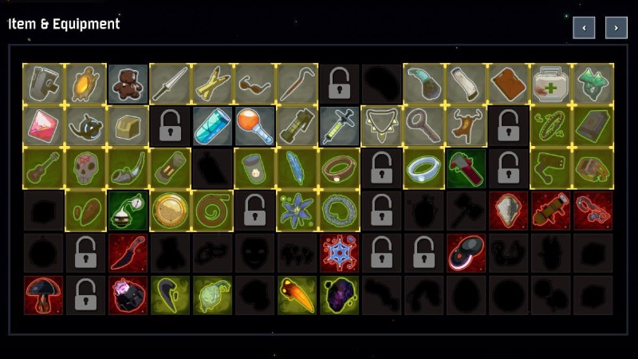This screenshot has width=638, height=359.
Task: Click the orange orb wand item
Action: 254,126
